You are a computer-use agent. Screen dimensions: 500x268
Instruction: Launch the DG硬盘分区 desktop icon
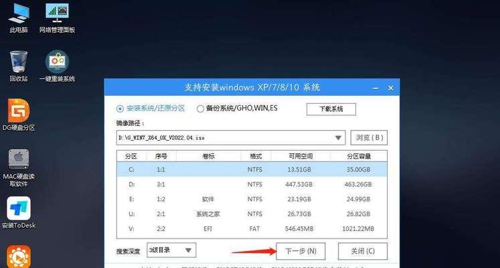[19, 115]
